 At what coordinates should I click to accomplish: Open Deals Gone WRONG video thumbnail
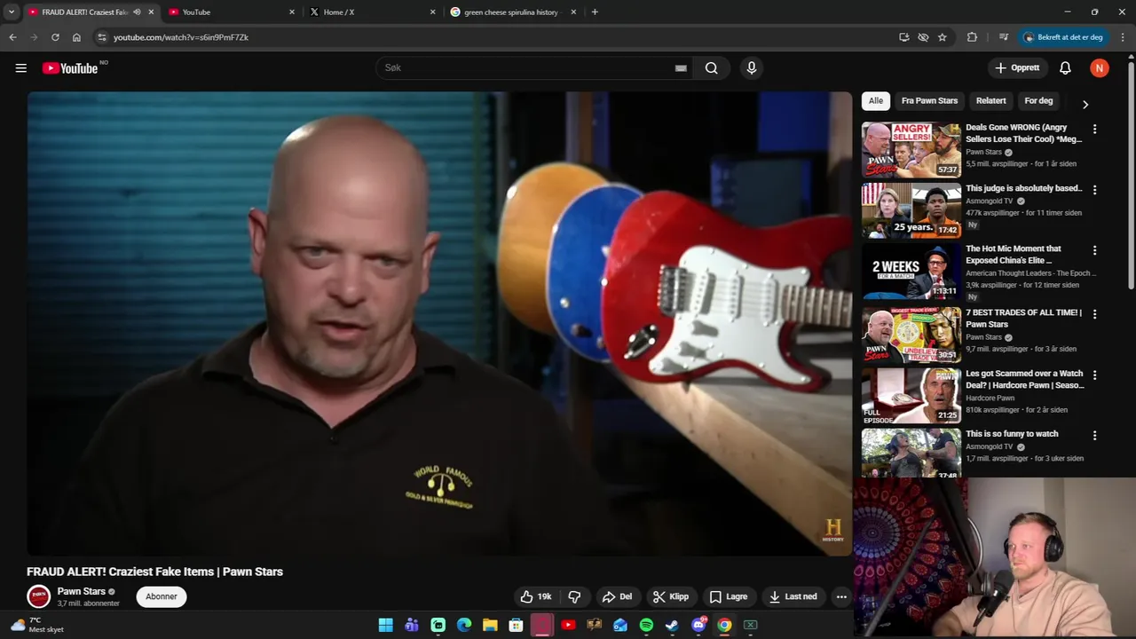[911, 150]
